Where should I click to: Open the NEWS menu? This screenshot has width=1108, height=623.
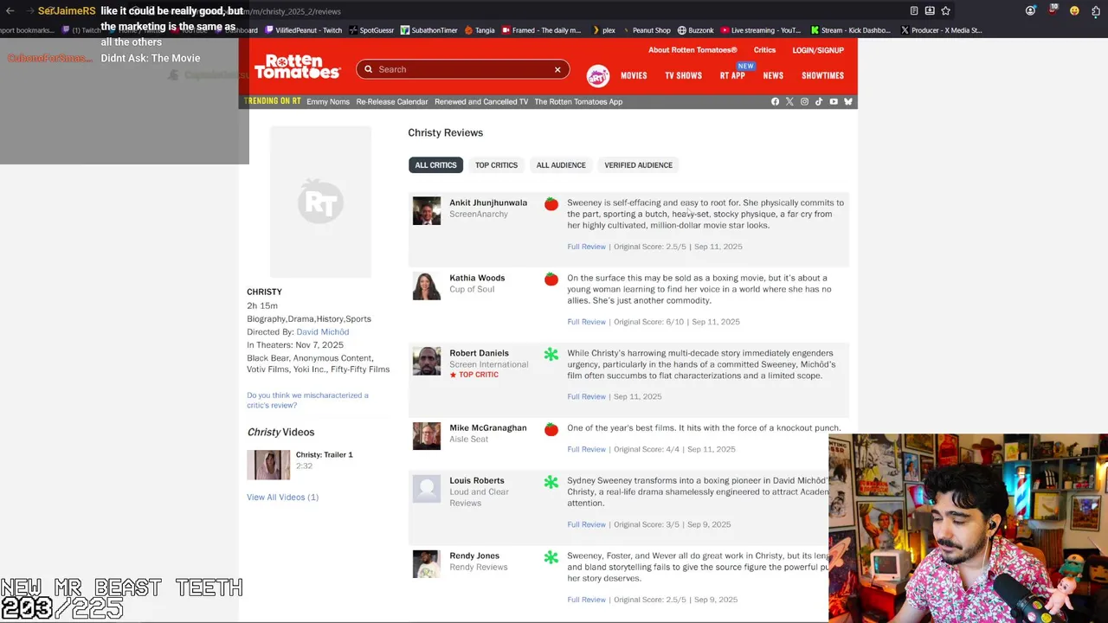click(x=773, y=76)
